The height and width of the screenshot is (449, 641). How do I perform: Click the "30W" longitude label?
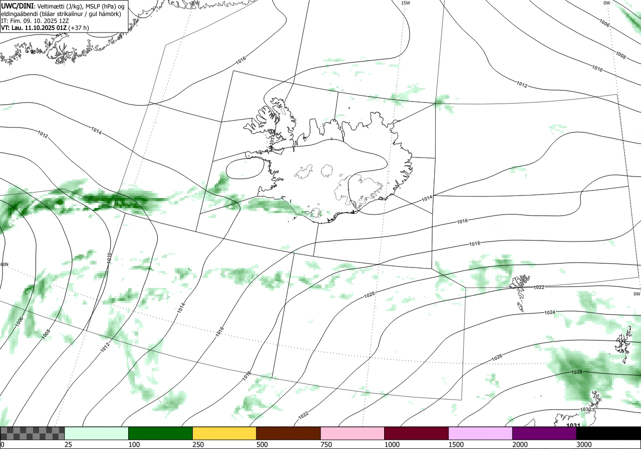[x=195, y=2]
